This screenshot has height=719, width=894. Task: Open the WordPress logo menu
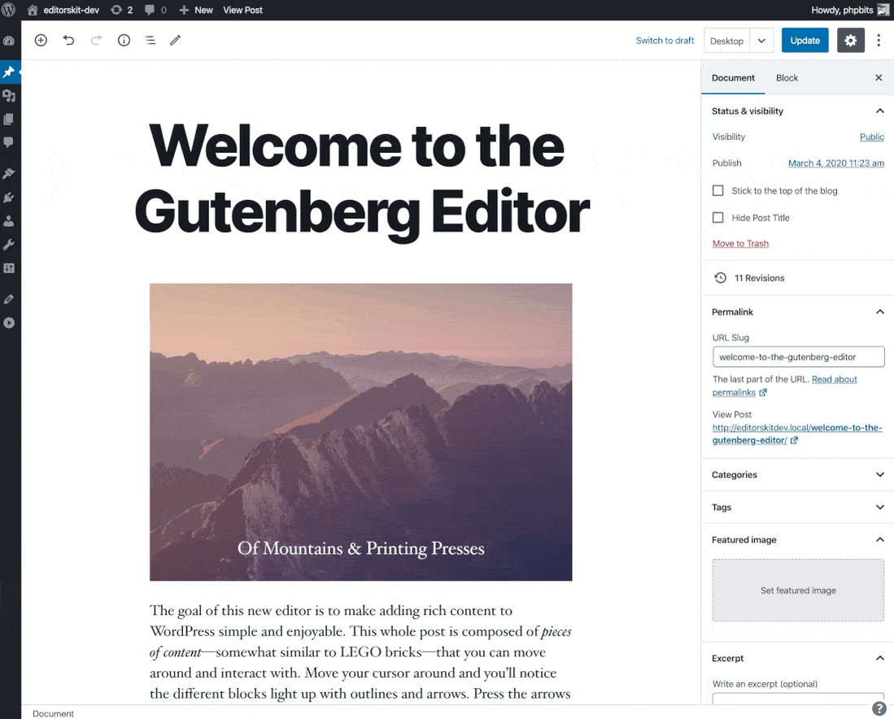pos(9,10)
